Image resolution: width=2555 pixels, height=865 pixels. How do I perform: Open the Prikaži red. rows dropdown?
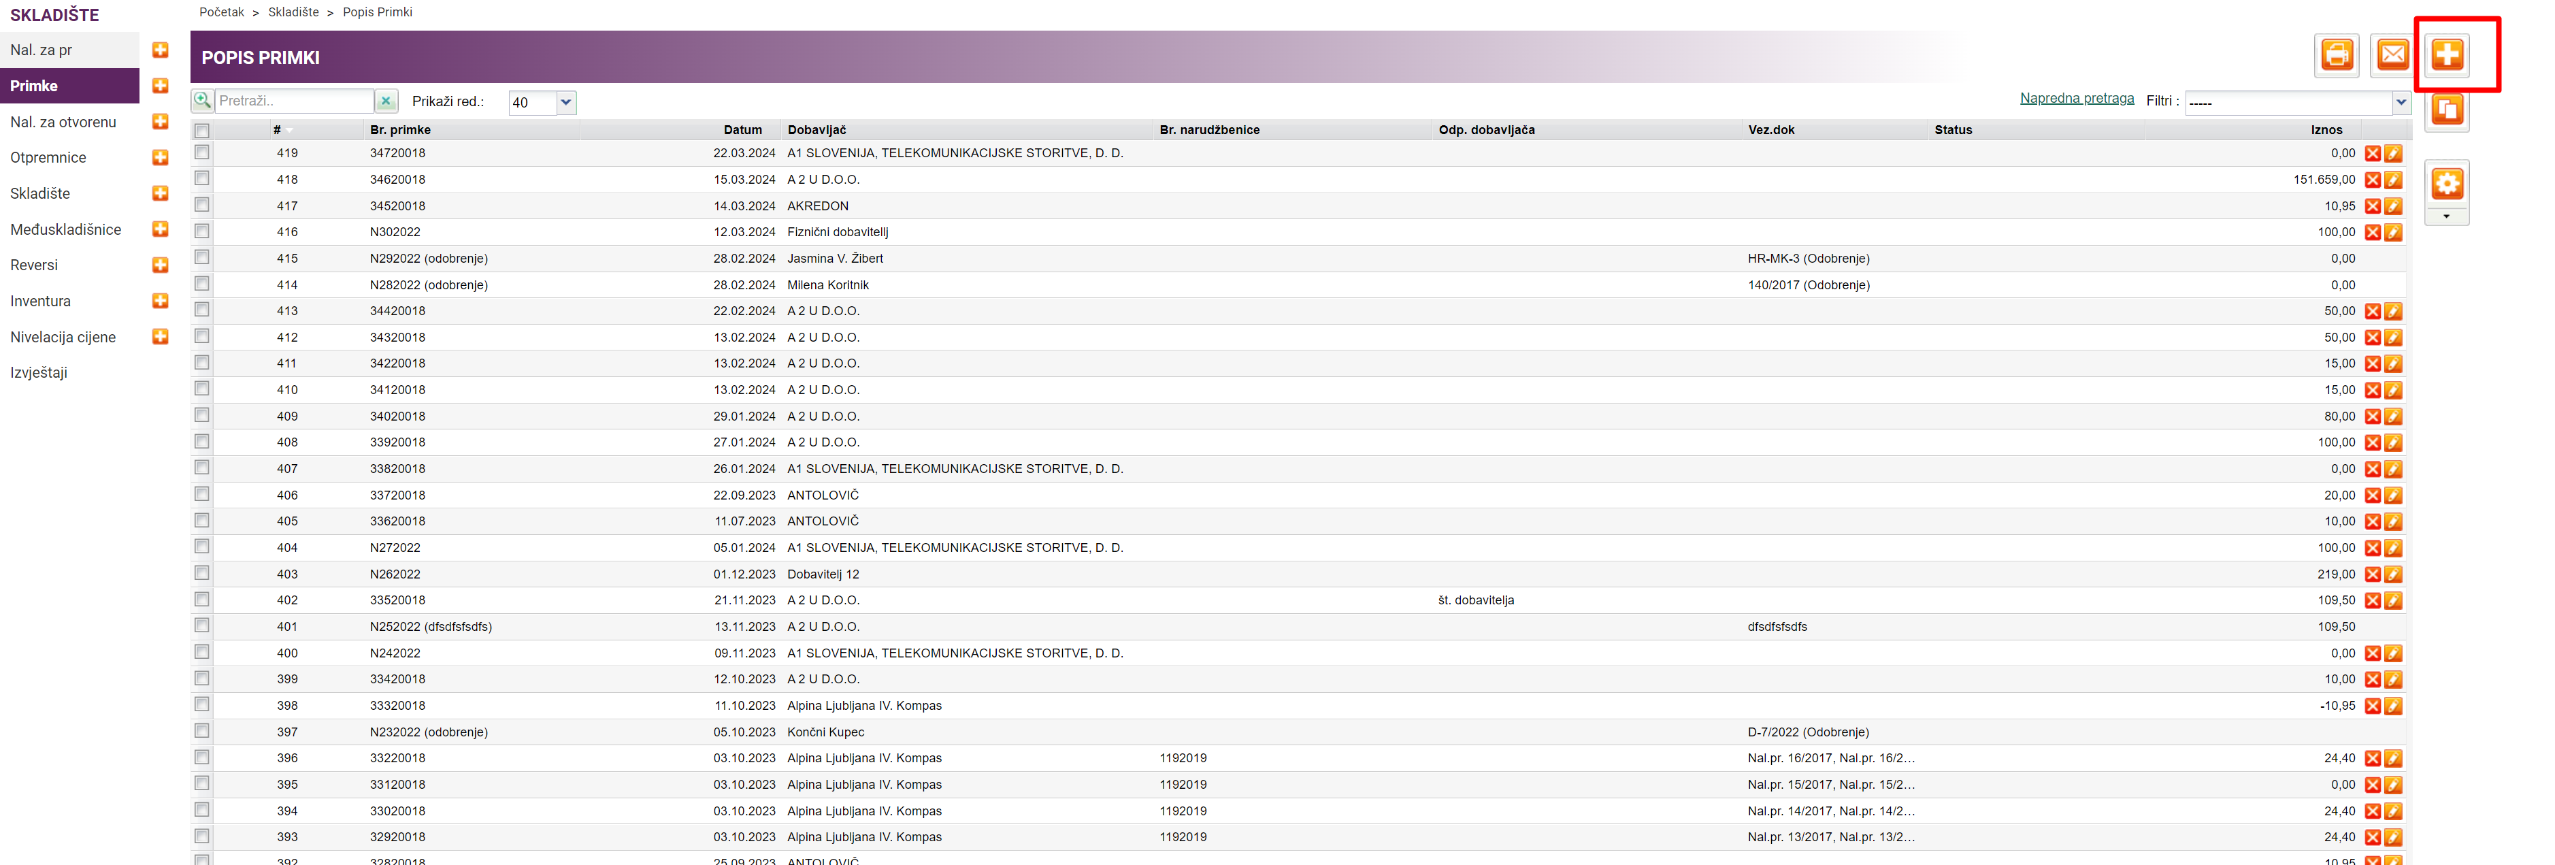pyautogui.click(x=565, y=102)
